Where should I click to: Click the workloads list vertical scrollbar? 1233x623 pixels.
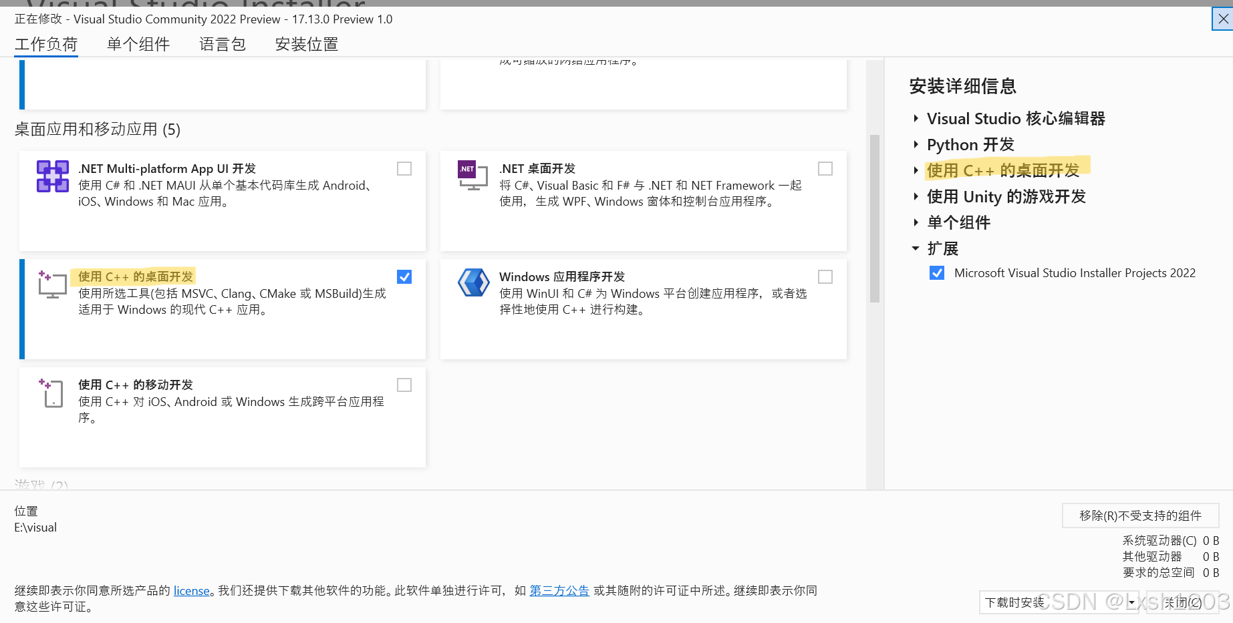tap(874, 218)
